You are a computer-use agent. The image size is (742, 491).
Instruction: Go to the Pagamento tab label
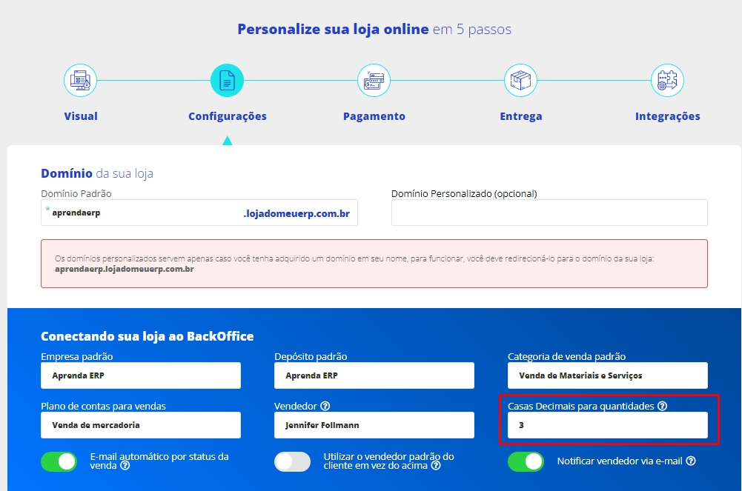coord(374,116)
